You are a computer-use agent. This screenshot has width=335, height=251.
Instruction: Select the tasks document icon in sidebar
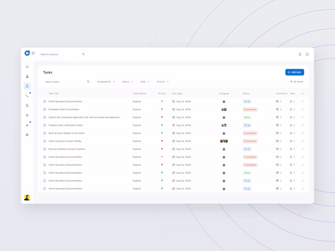27,86
